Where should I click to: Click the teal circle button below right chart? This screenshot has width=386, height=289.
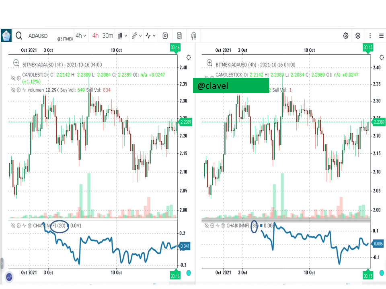(x=382, y=273)
